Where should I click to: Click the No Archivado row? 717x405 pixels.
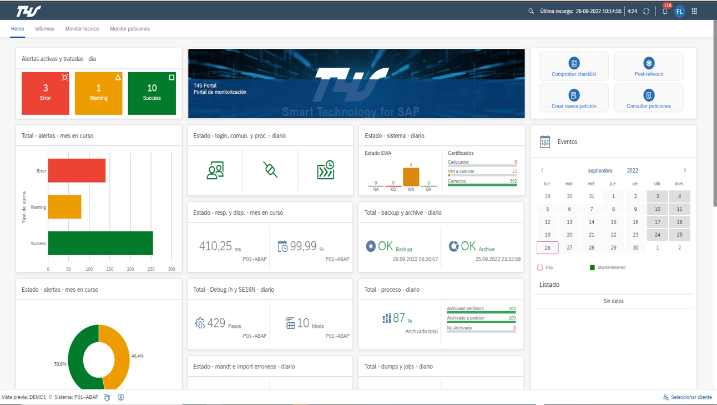tap(481, 329)
